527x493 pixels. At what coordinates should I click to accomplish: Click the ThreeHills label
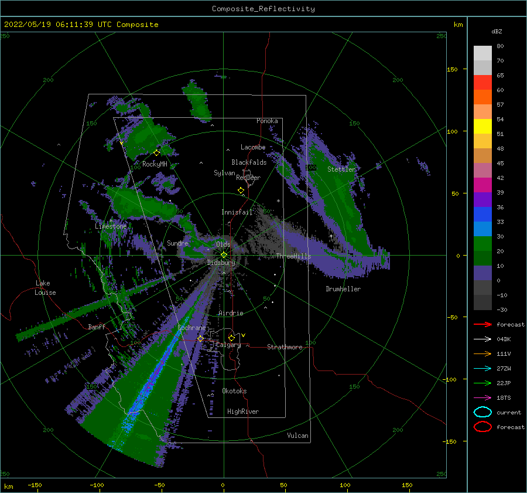point(293,256)
